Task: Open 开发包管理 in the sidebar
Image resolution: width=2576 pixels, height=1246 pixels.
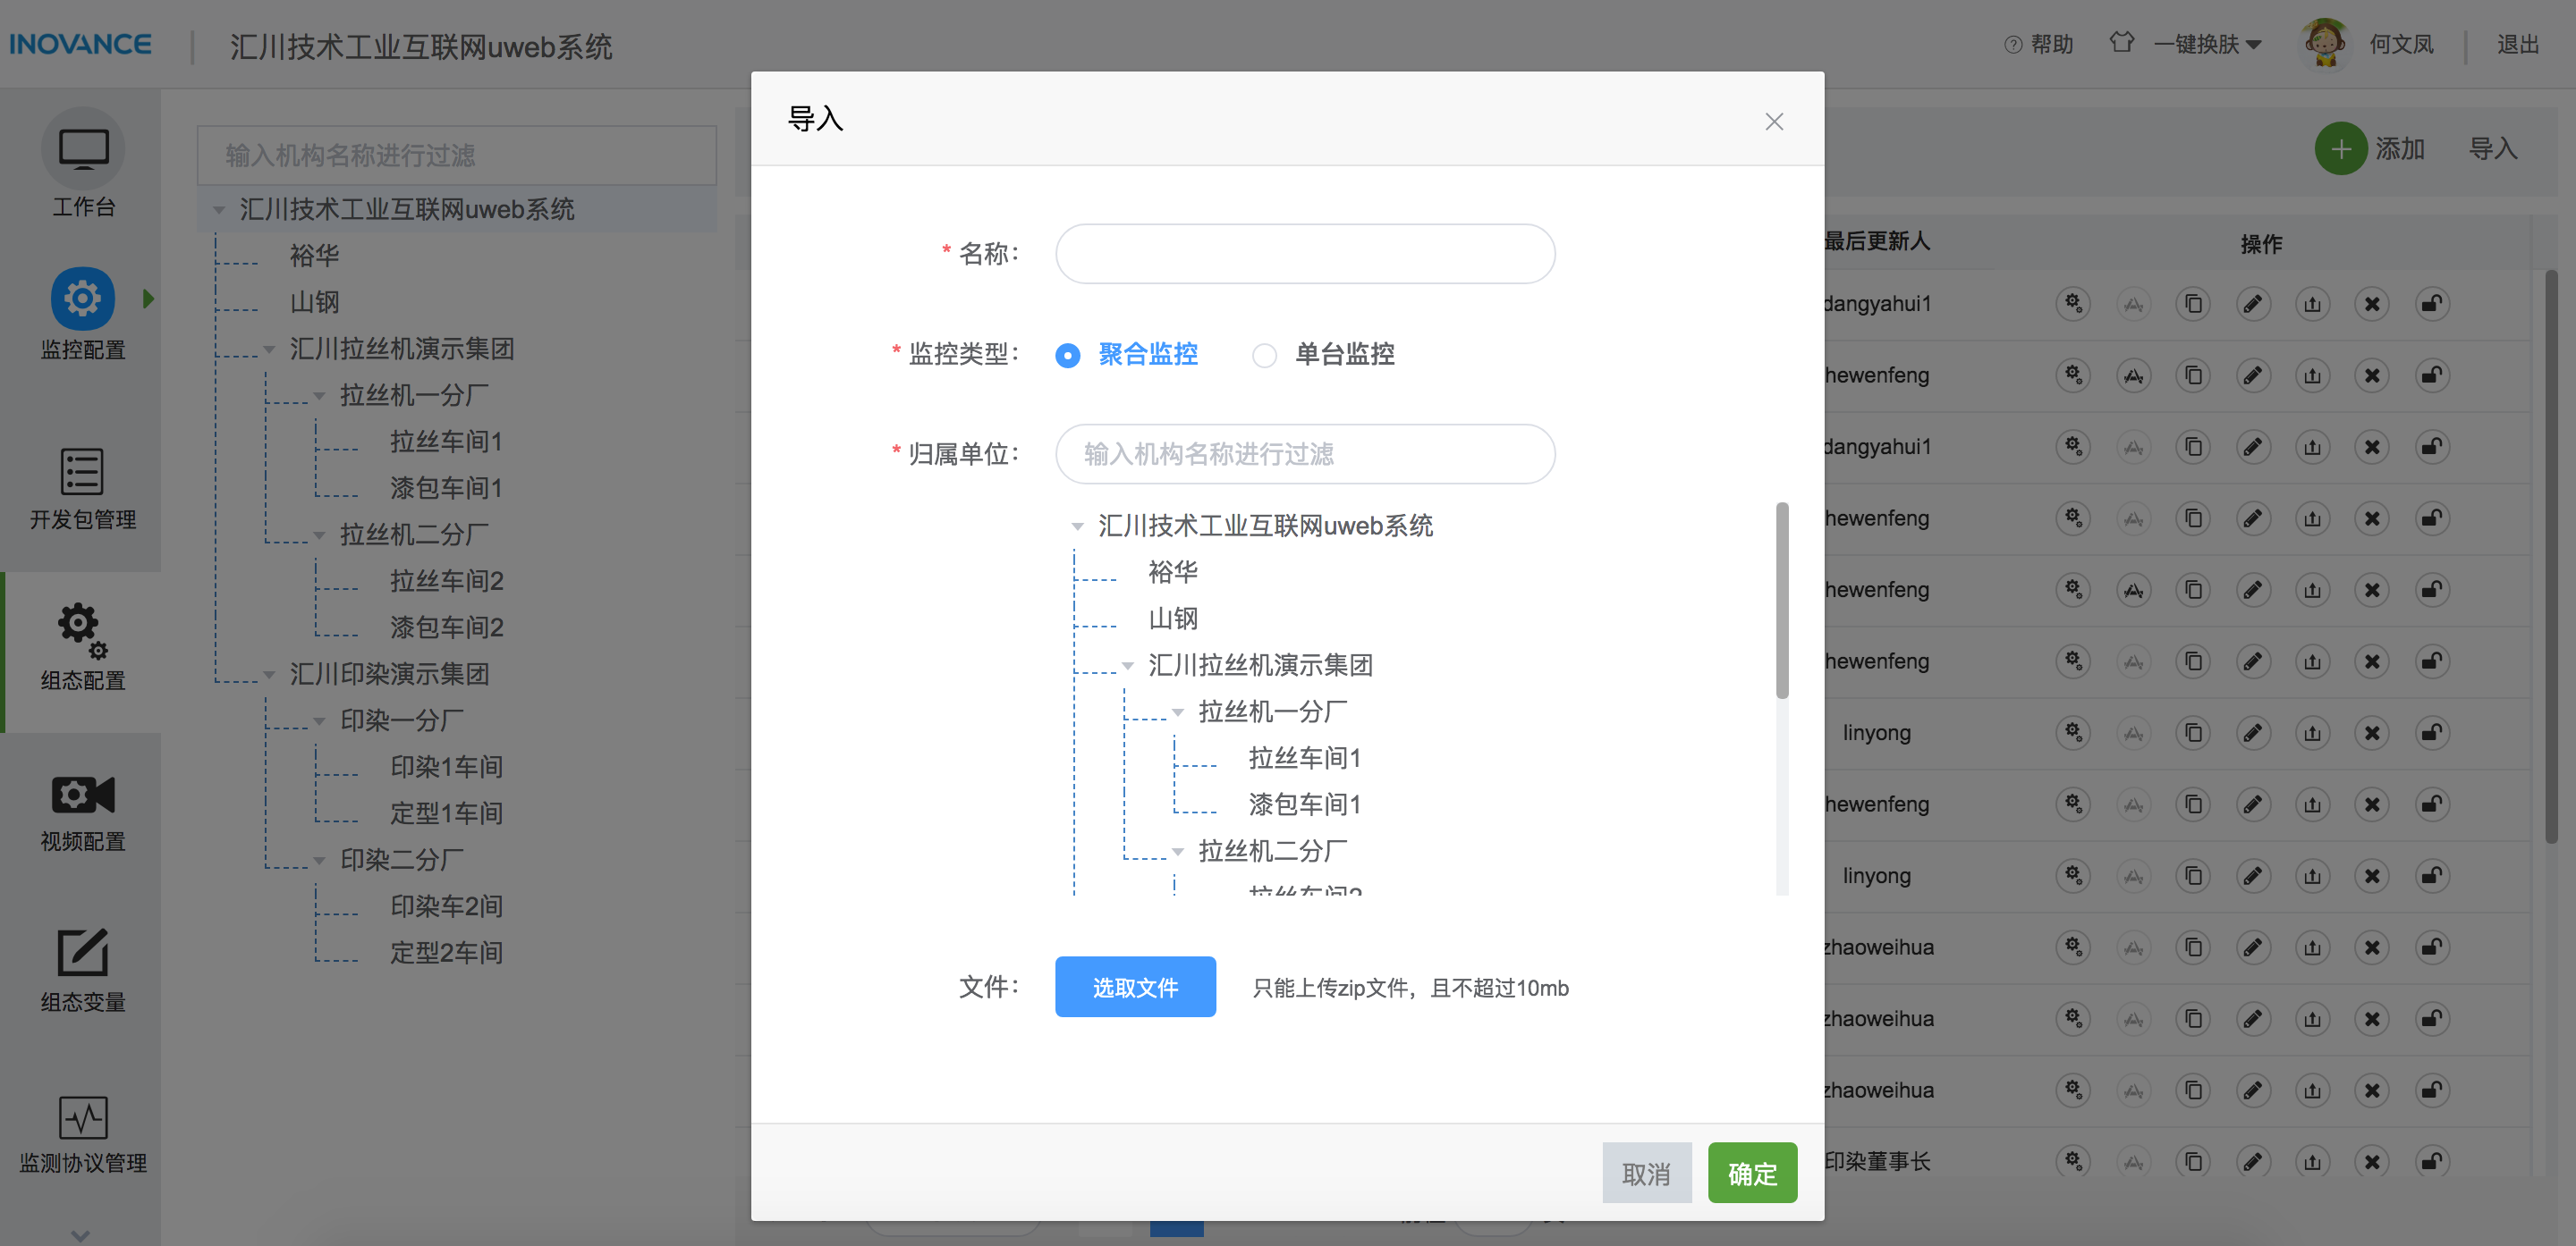Action: tap(82, 490)
